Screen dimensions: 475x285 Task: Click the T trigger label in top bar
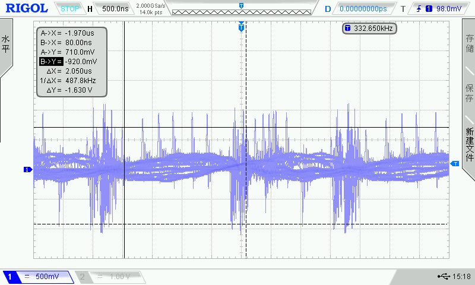click(x=403, y=9)
